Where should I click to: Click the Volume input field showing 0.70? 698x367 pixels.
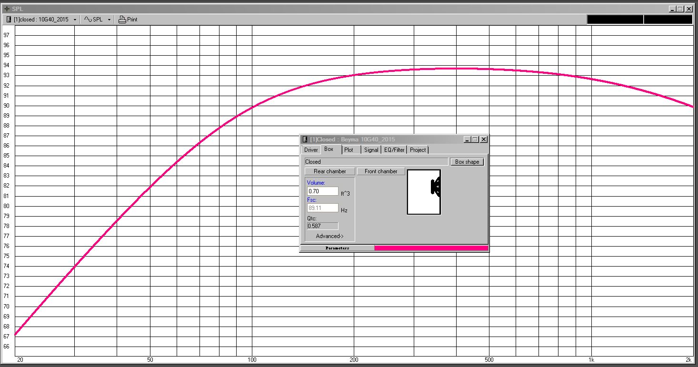[x=323, y=191]
